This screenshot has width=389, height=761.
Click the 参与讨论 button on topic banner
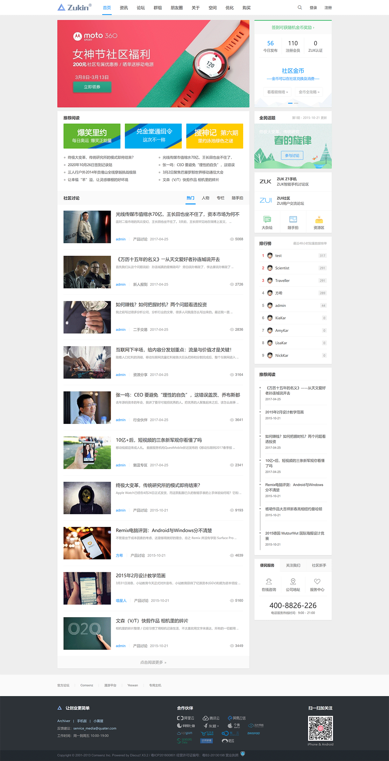click(x=292, y=155)
